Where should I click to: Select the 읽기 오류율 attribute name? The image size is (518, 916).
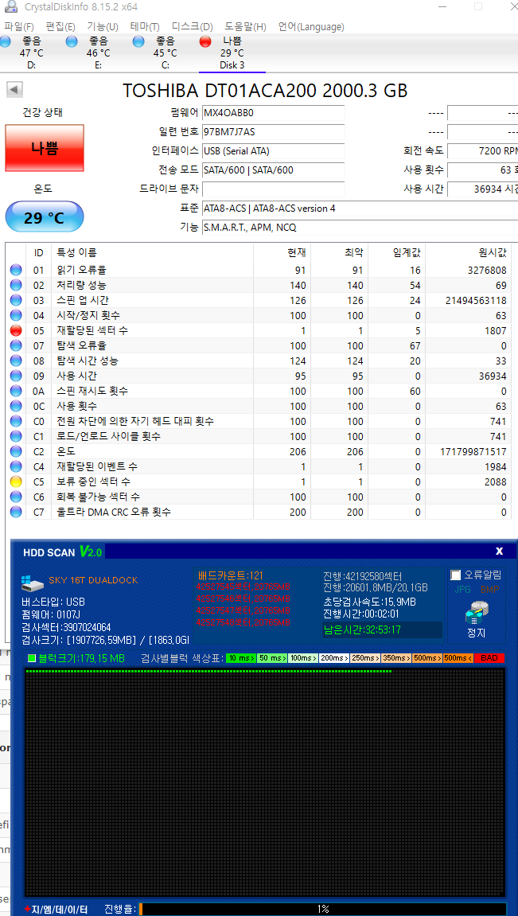82,270
